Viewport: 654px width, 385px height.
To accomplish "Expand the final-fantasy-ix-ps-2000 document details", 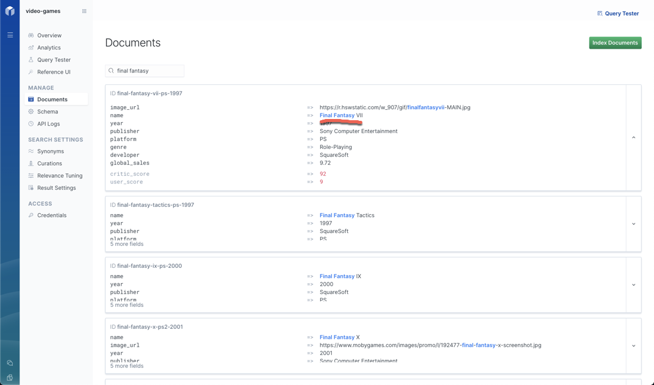I will (x=633, y=284).
